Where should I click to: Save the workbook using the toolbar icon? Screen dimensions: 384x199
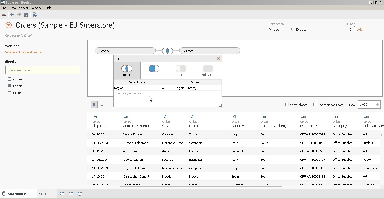pos(26,15)
